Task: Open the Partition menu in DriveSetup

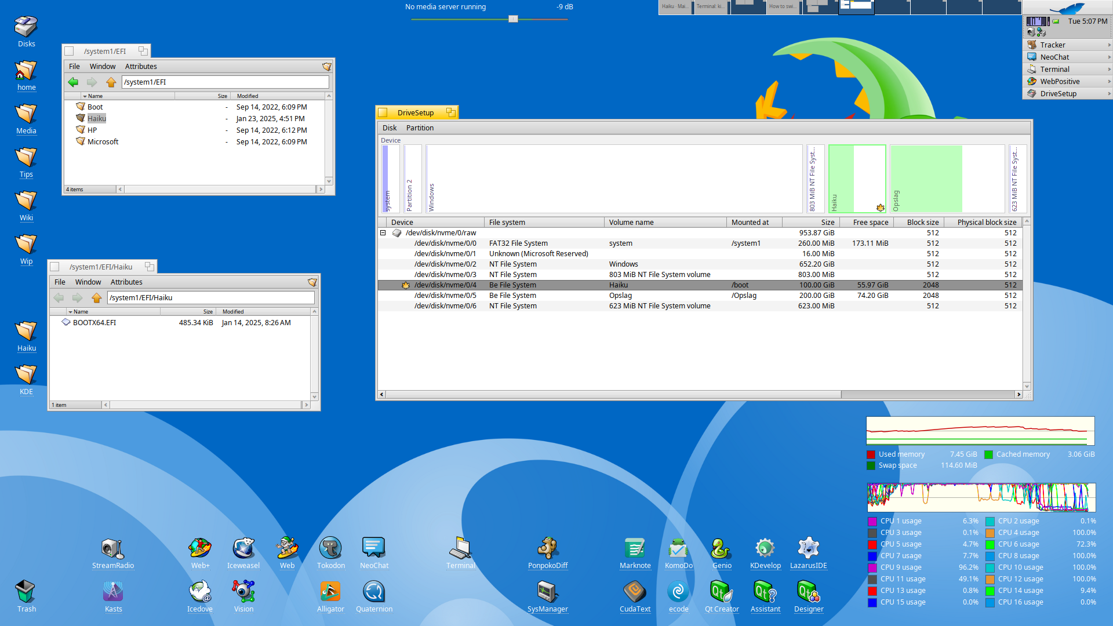Action: click(420, 128)
